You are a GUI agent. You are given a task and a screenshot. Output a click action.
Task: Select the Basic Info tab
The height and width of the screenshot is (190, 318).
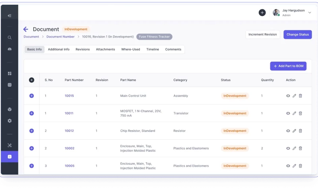click(35, 49)
